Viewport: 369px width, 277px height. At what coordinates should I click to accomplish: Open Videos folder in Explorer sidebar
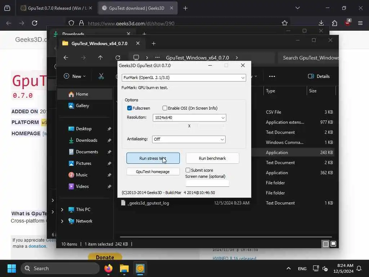click(82, 186)
